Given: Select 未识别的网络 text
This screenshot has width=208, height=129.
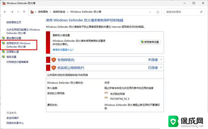Looking at the screenshot, I should pos(117,94).
